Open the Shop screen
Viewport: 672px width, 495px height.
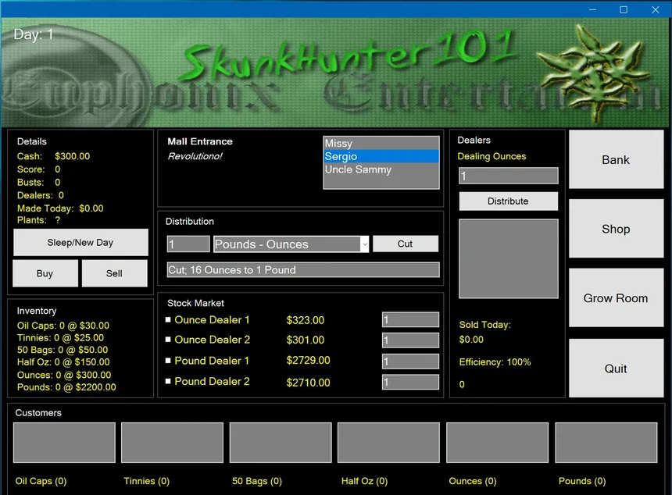click(x=616, y=229)
